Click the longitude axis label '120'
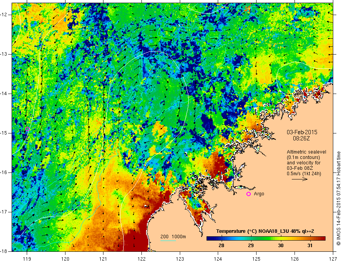The width and height of the screenshot is (341, 263). click(65, 259)
